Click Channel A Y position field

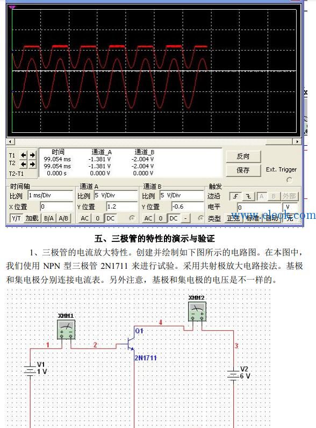pyautogui.click(x=121, y=206)
